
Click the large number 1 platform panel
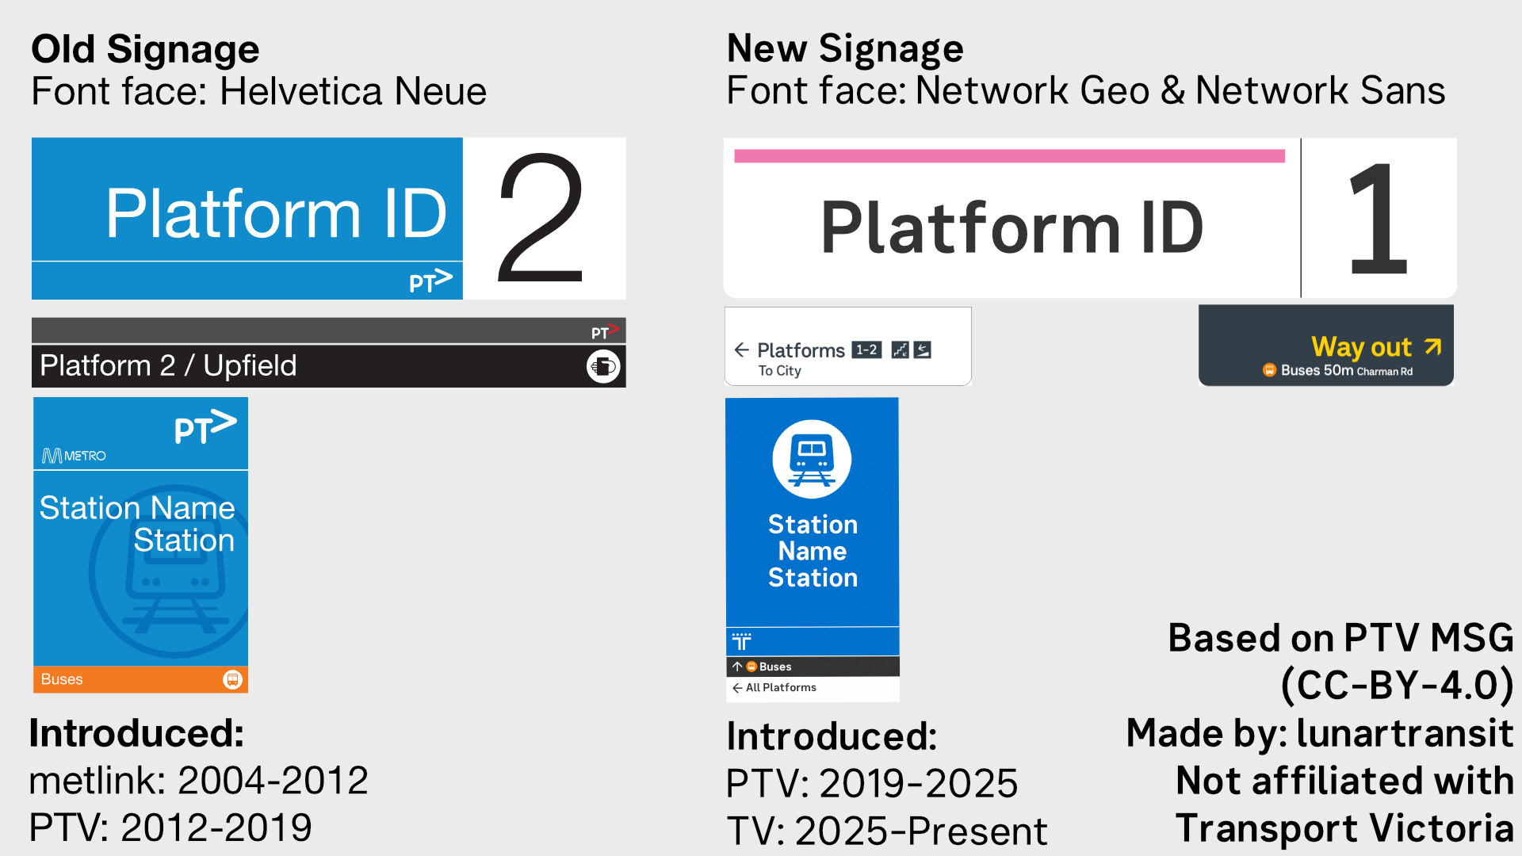coord(1379,219)
